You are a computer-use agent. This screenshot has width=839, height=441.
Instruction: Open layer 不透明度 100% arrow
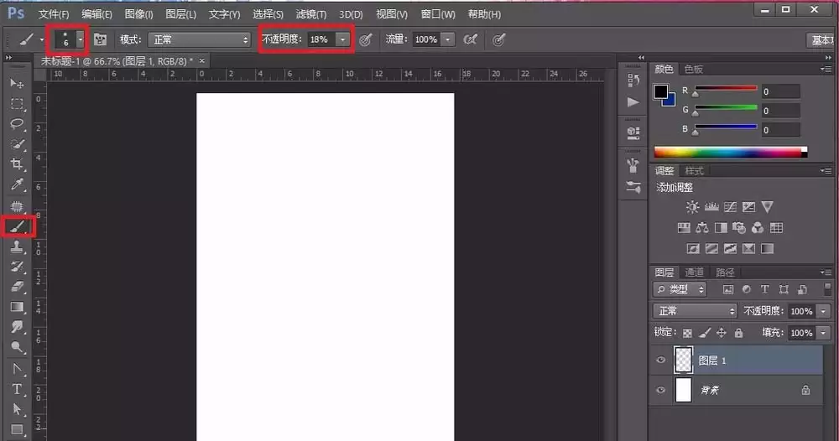pos(823,311)
